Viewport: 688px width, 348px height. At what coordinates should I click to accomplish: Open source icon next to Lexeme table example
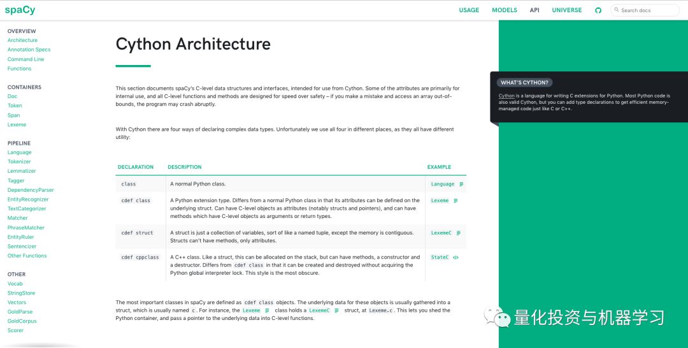(x=455, y=201)
